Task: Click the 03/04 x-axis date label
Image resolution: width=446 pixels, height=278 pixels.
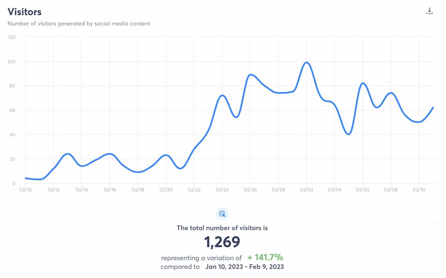Action: point(334,190)
